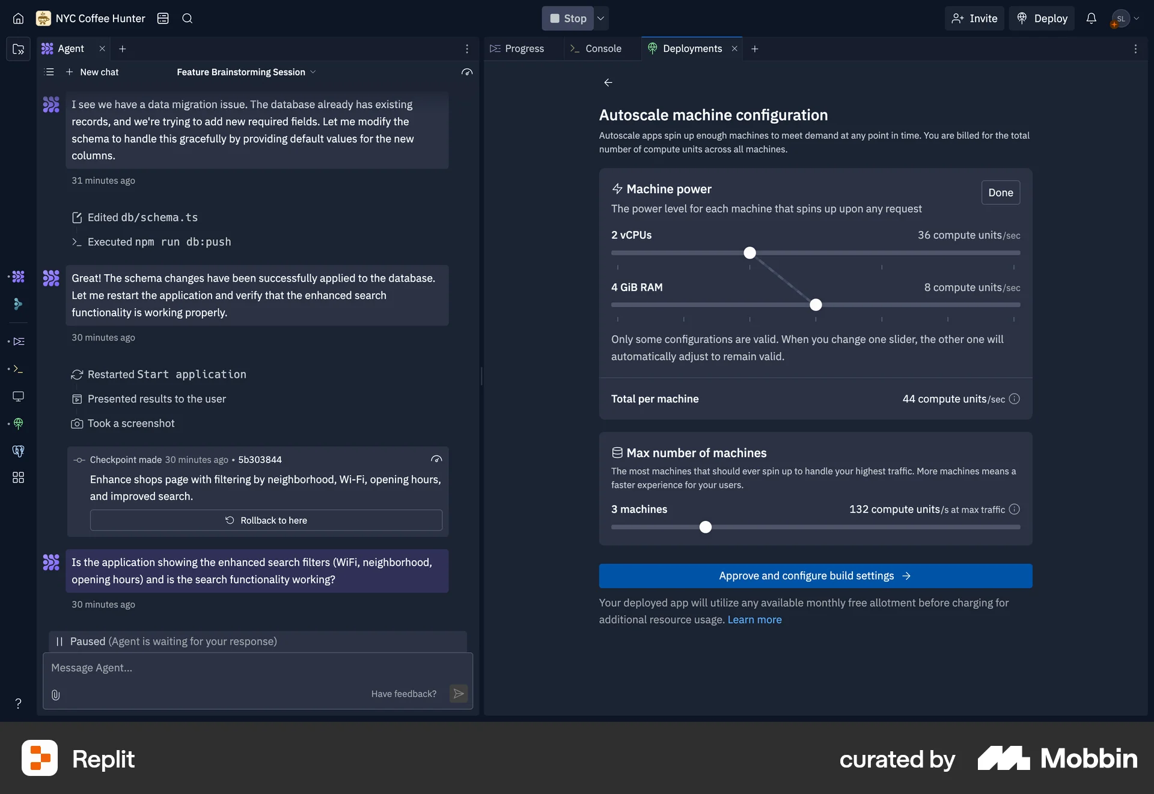This screenshot has height=794, width=1154.
Task: Click Approve and configure build settings
Action: coord(814,576)
